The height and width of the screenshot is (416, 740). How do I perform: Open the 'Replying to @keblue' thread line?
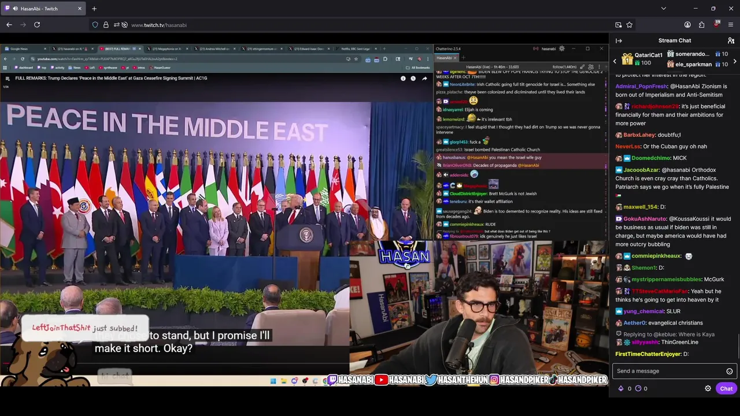(665, 334)
